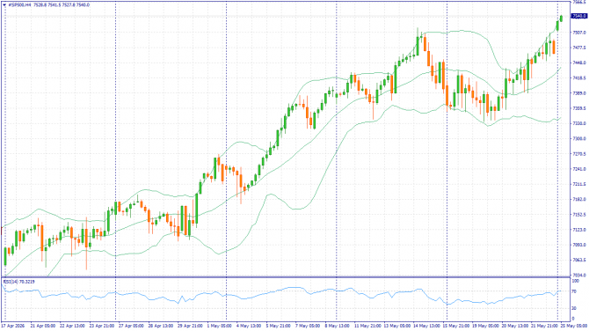Viewport: 589px width, 331px height.
Task: Click the RSI scale value 70
Action: [574, 291]
